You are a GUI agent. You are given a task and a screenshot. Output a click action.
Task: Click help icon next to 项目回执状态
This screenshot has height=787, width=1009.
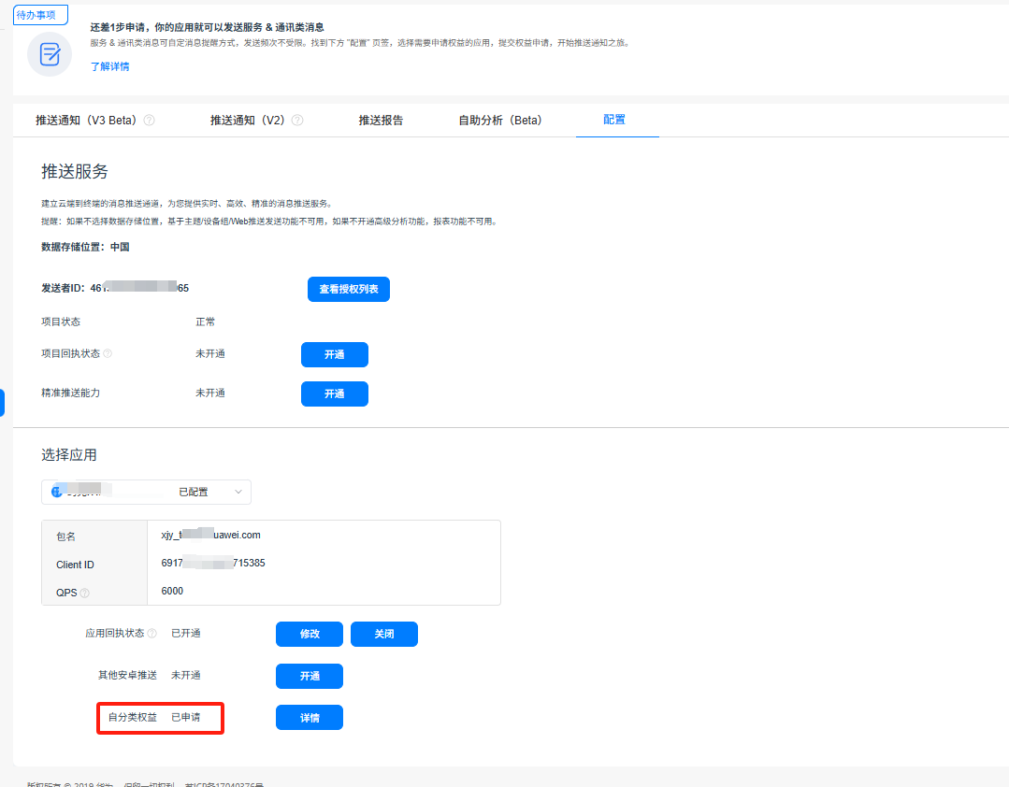(x=108, y=354)
